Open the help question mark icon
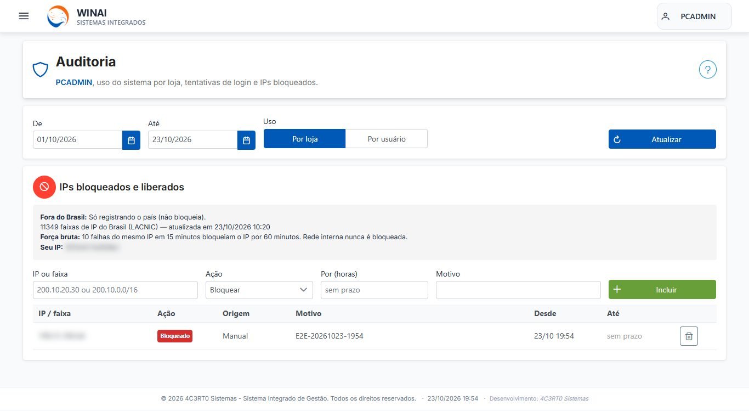 (708, 70)
